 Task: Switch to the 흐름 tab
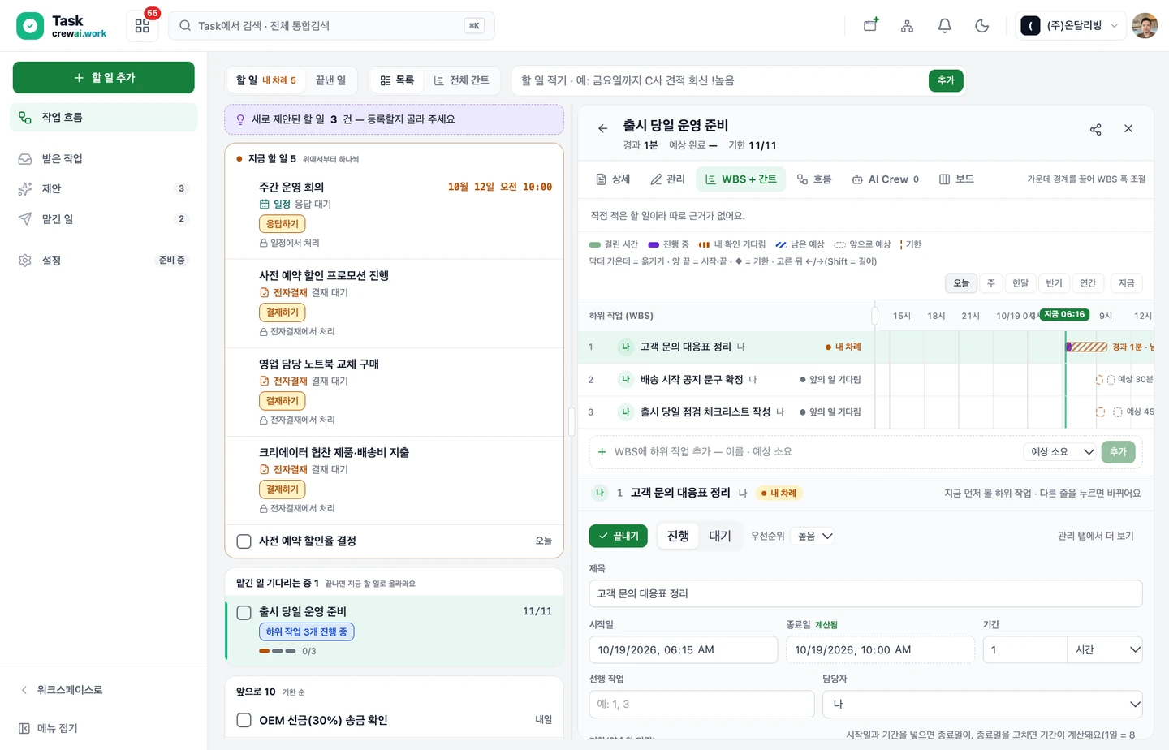[x=814, y=179]
